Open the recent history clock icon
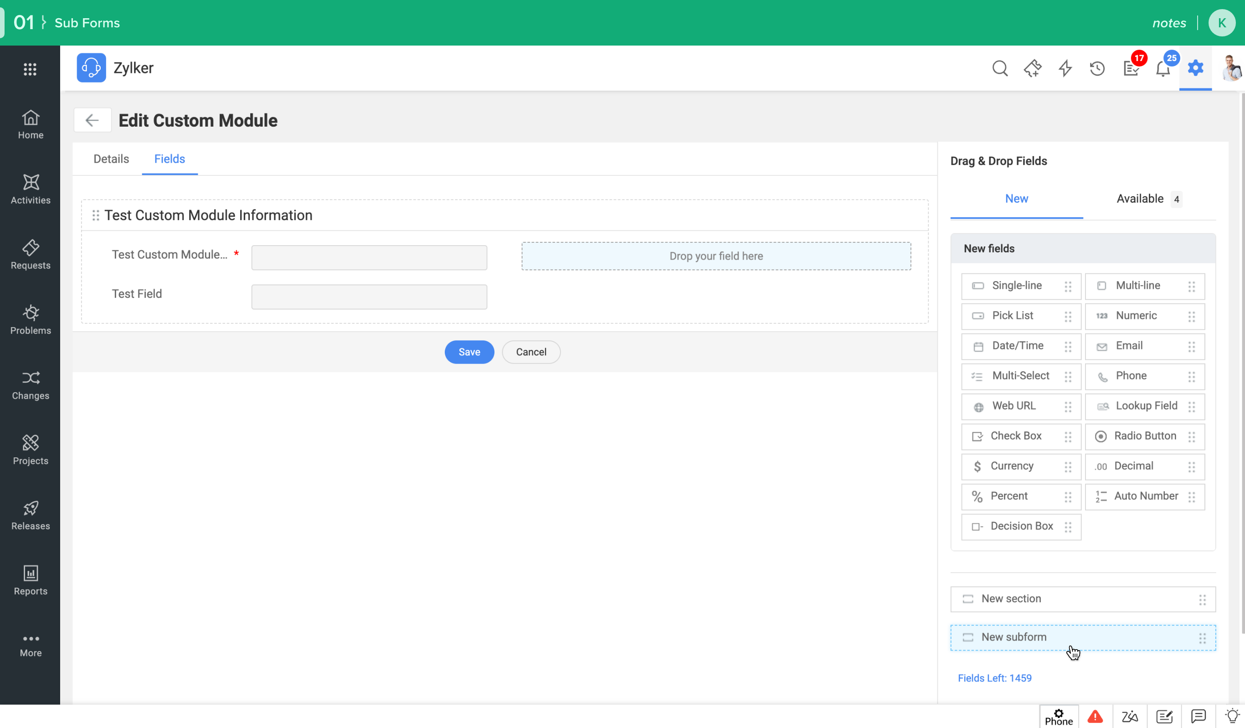Viewport: 1245px width, 728px height. [x=1097, y=68]
